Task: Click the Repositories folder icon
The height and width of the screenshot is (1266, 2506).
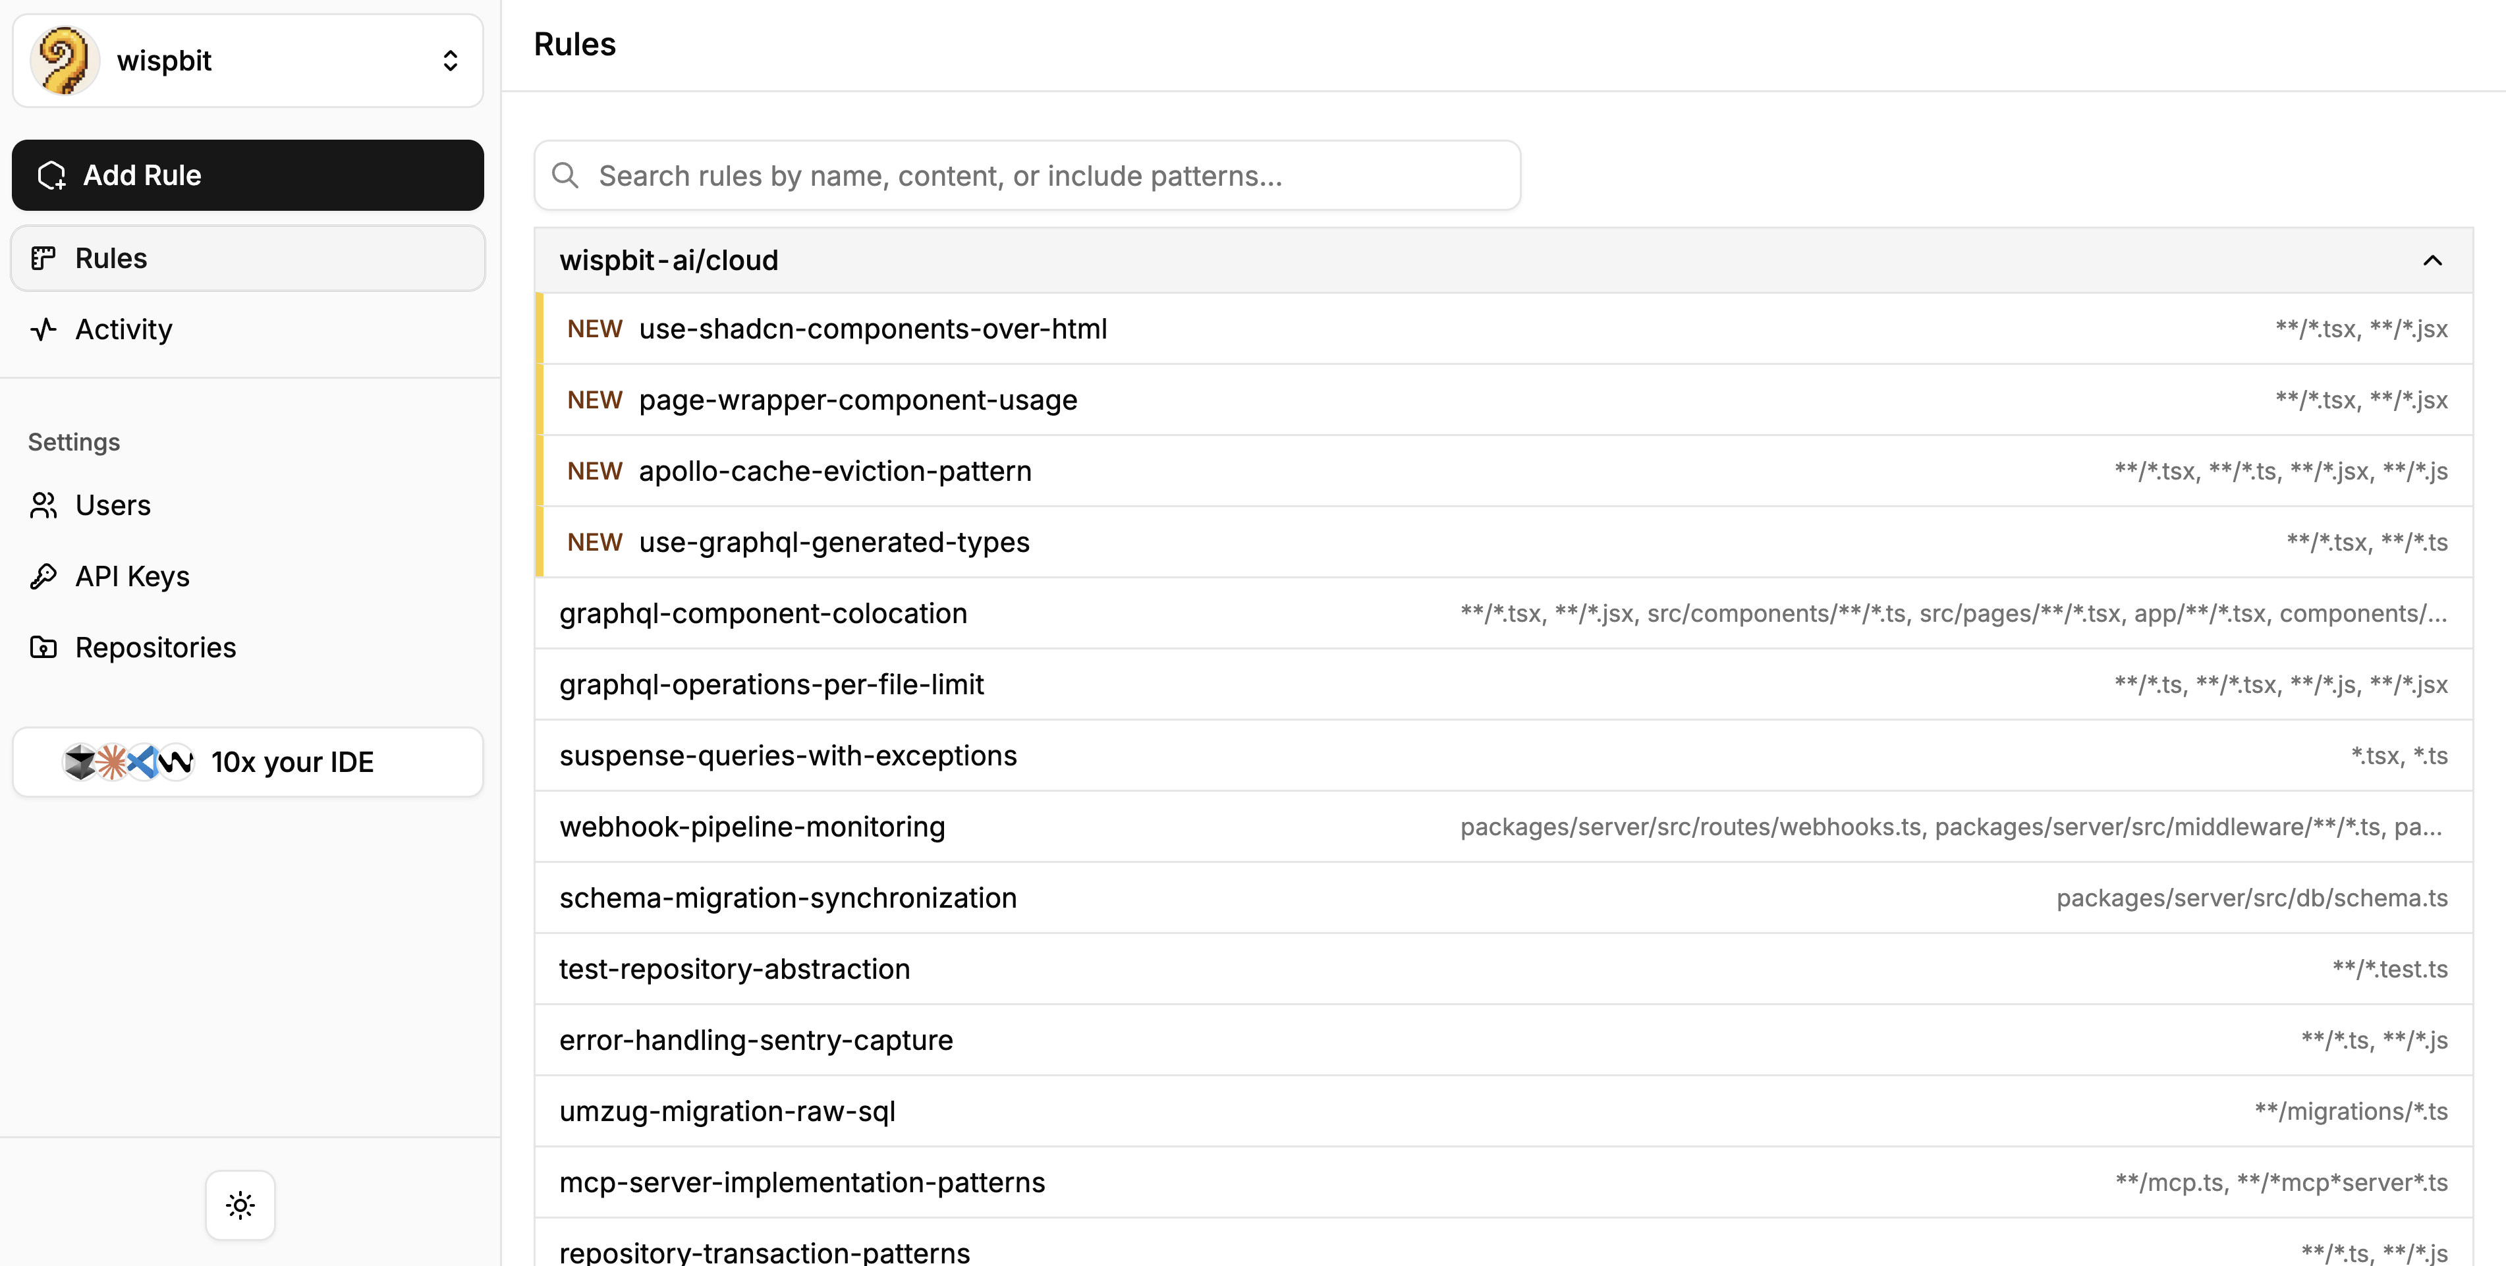Action: (43, 647)
